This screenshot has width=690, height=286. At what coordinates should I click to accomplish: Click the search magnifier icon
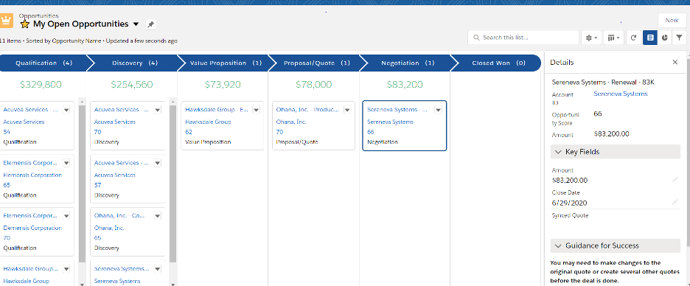tap(476, 38)
